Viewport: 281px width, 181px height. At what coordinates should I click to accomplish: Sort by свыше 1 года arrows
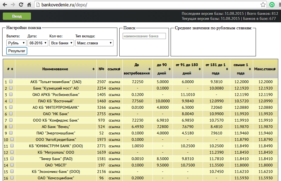250,69
